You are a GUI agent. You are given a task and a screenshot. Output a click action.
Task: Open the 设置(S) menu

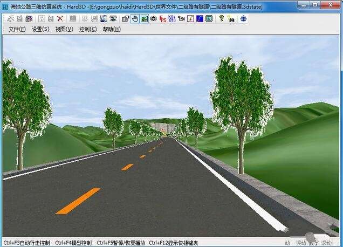(40, 29)
